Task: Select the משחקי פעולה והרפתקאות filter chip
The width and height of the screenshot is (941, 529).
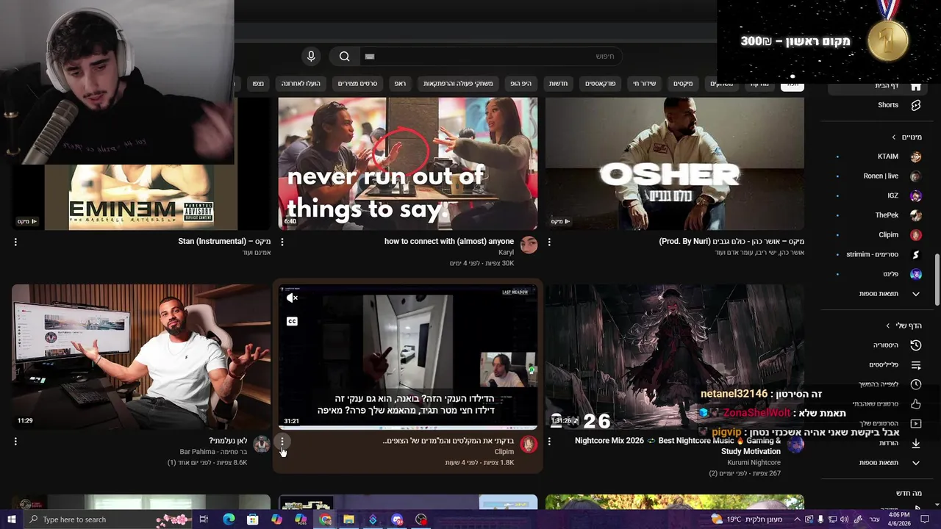Action: pyautogui.click(x=458, y=84)
